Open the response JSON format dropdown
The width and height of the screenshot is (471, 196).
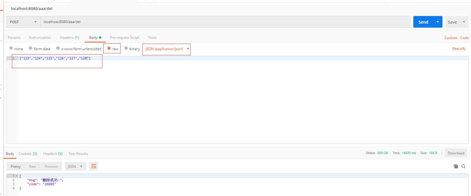coord(75,166)
